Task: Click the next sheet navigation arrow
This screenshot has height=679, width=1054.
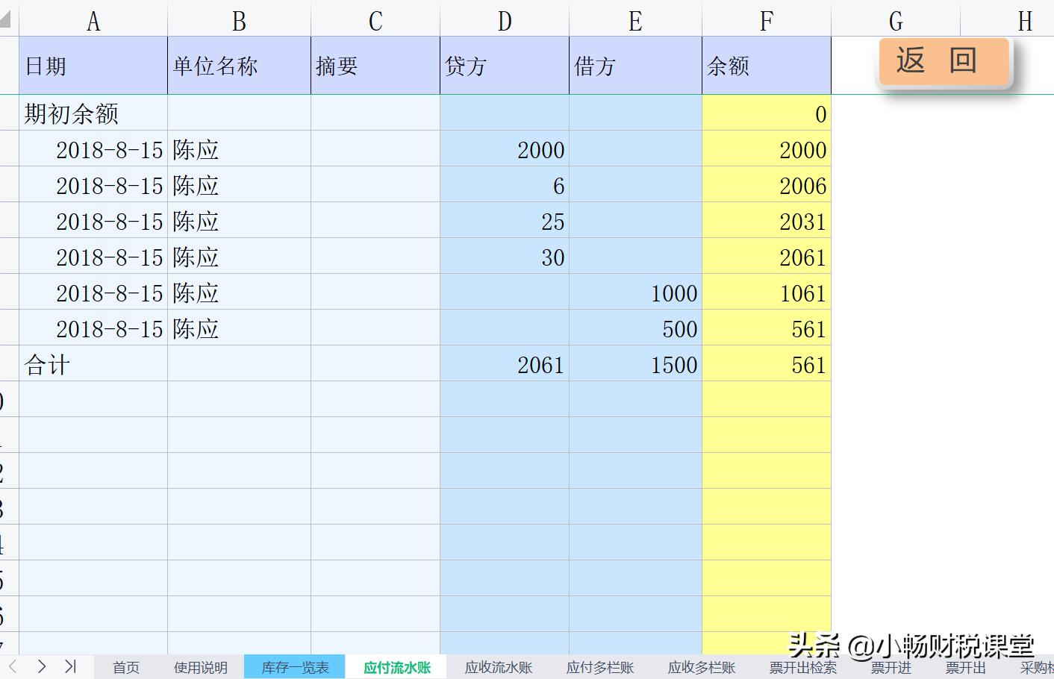Action: point(42,668)
